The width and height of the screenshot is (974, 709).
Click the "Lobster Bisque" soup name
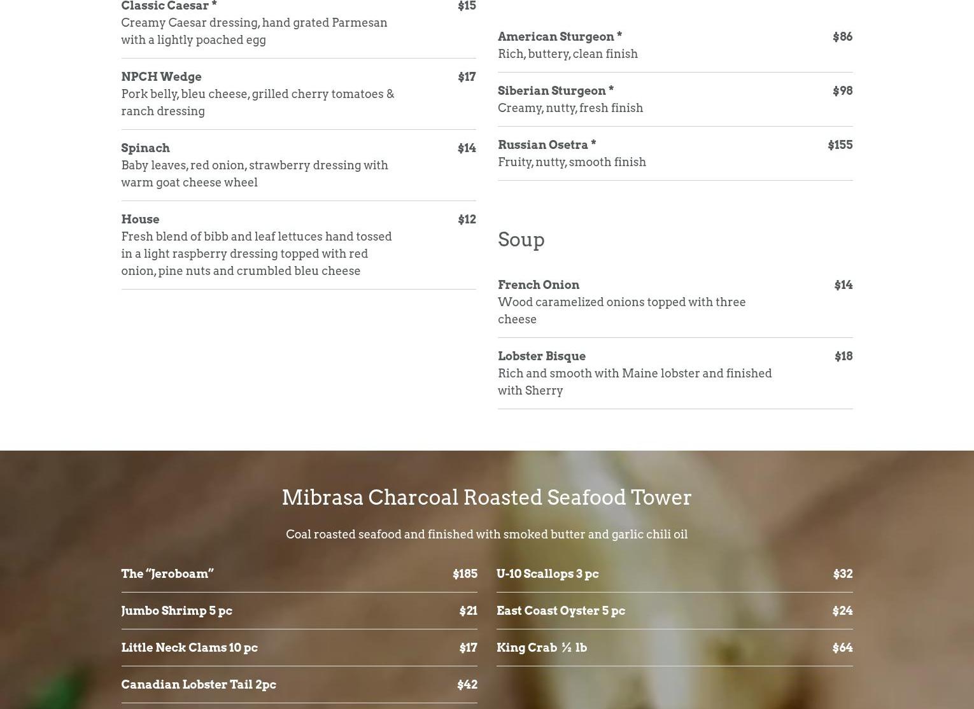[x=542, y=356]
